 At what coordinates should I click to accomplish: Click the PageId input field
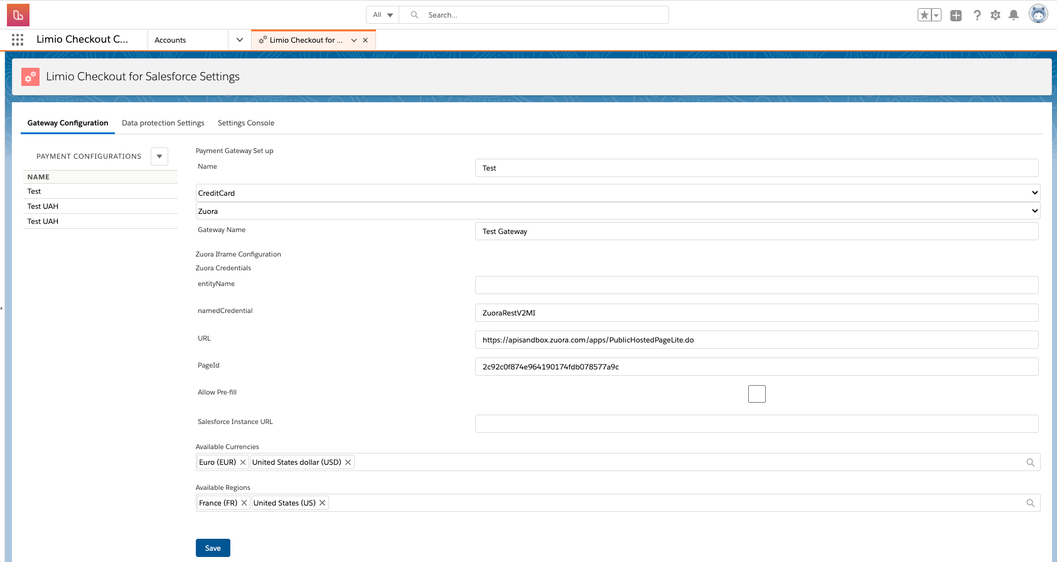(x=756, y=367)
